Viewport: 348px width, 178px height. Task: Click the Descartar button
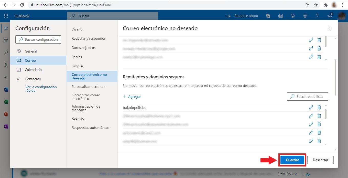point(320,160)
